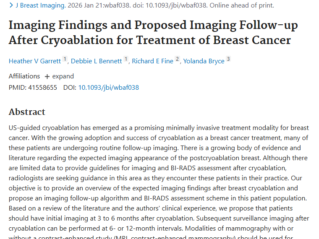Click affiliation superscript 3 after Bryce
The height and width of the screenshot is (239, 319).
(x=228, y=60)
